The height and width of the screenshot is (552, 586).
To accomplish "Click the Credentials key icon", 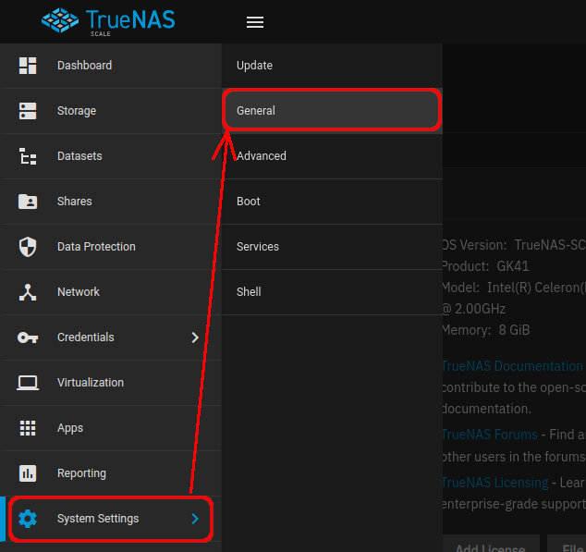I will coord(28,337).
